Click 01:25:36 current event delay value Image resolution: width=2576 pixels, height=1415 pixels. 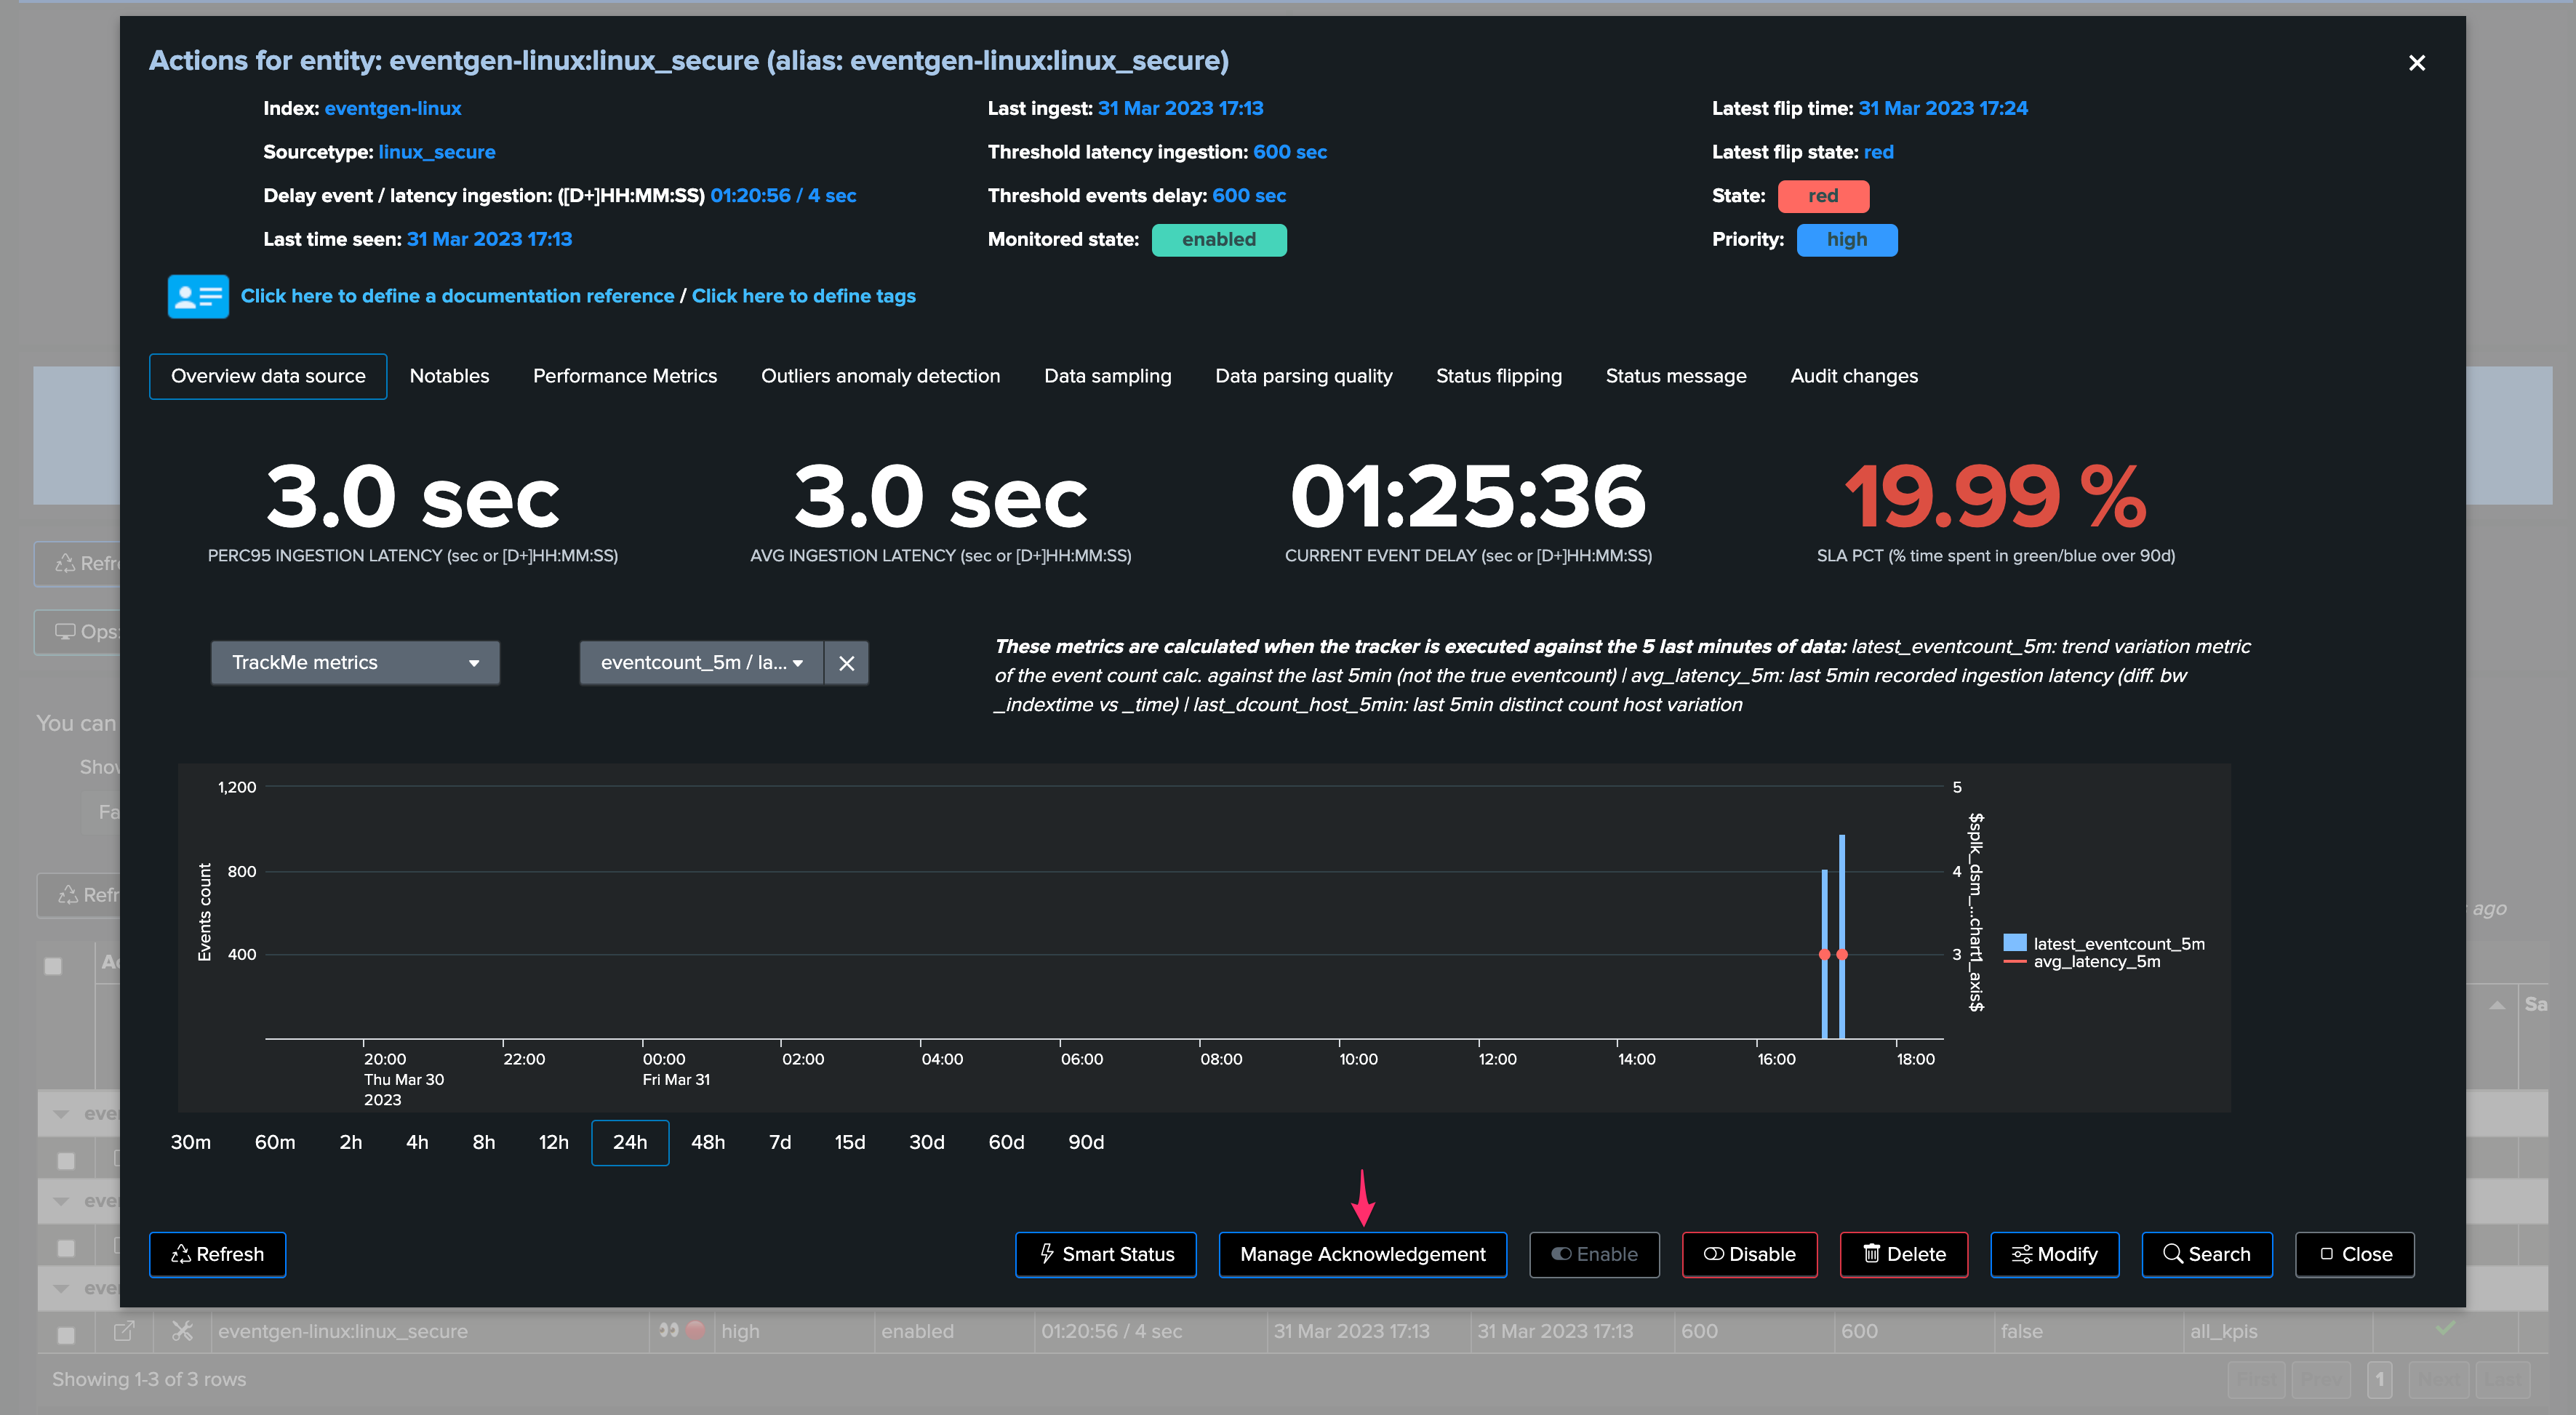point(1467,497)
